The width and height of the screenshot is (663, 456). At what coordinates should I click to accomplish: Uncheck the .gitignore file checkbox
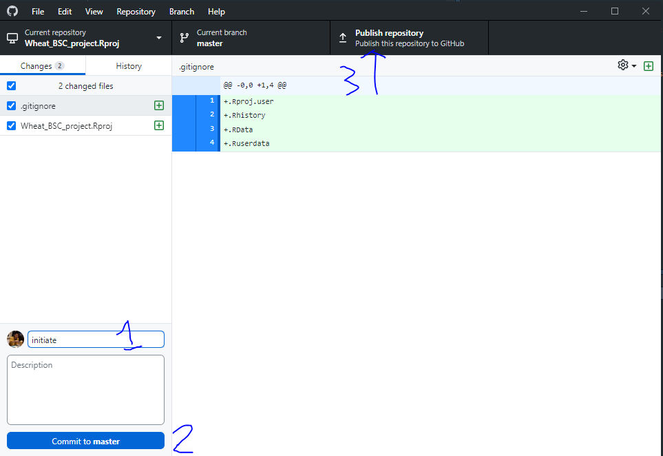[11, 106]
